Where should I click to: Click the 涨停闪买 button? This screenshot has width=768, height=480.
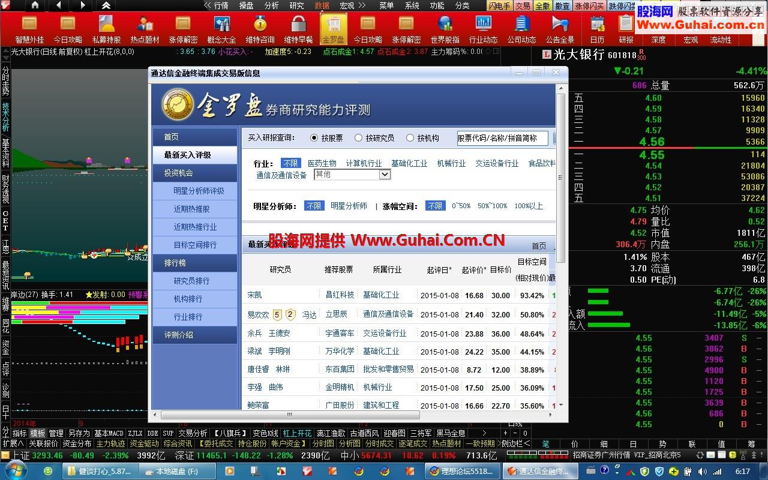pyautogui.click(x=589, y=5)
